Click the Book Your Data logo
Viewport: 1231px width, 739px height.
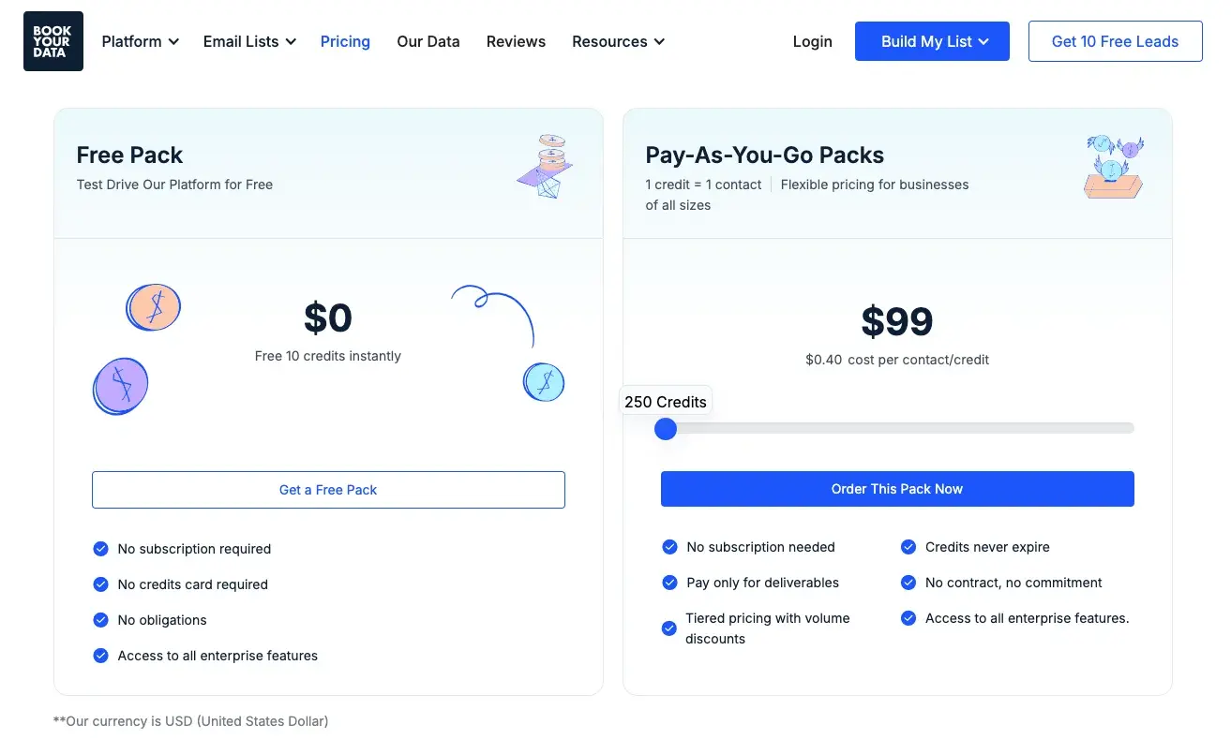pos(53,41)
